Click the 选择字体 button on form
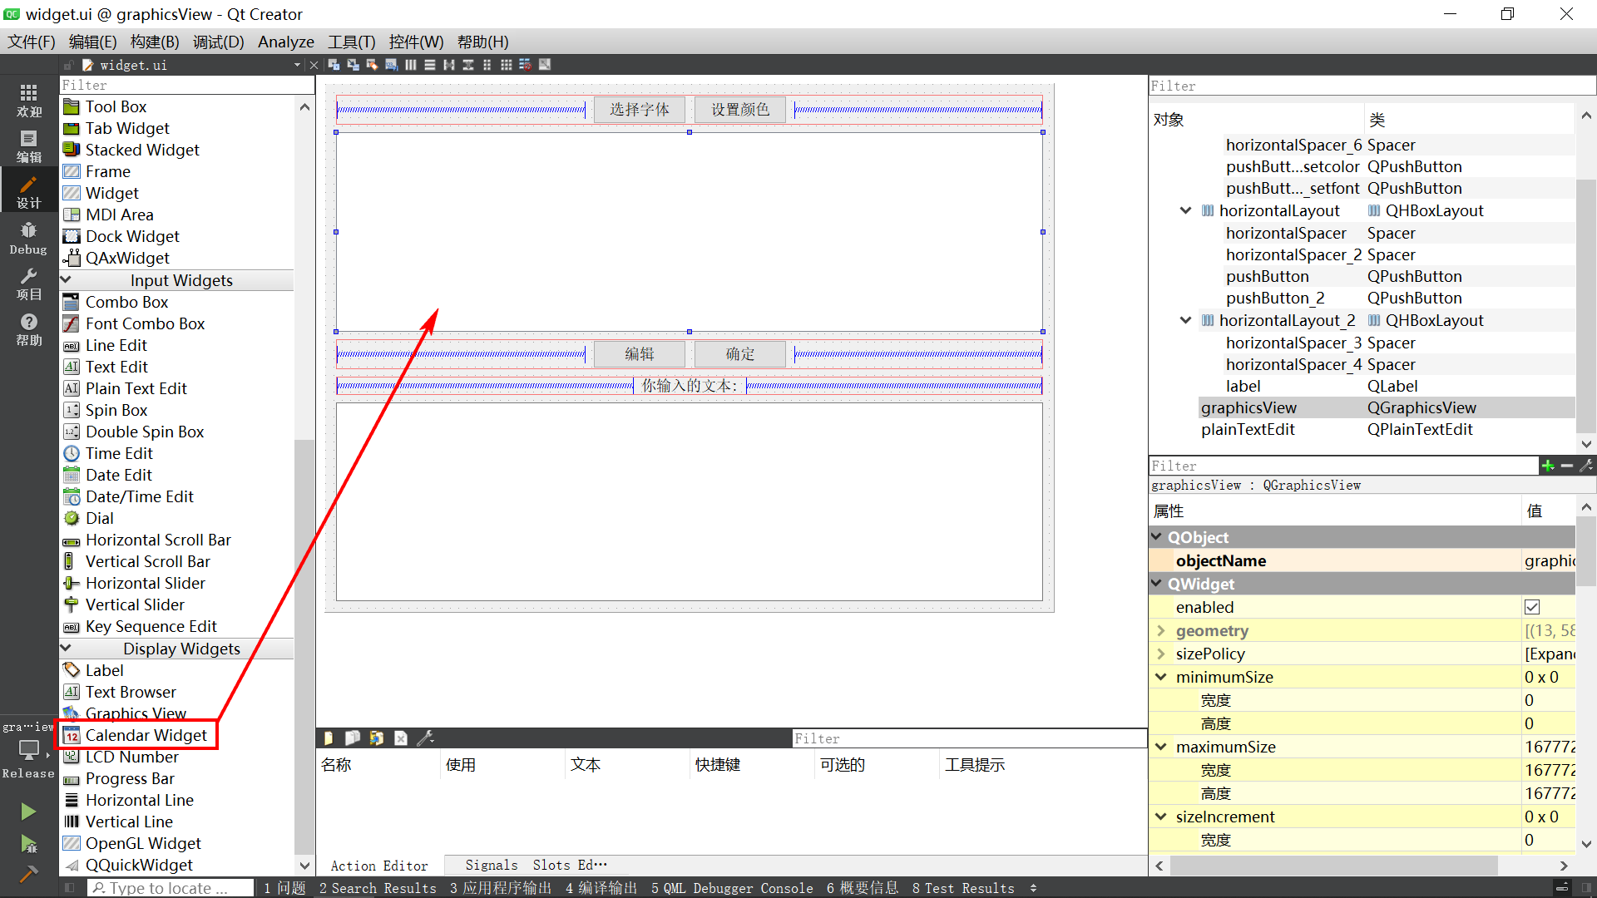 click(639, 109)
